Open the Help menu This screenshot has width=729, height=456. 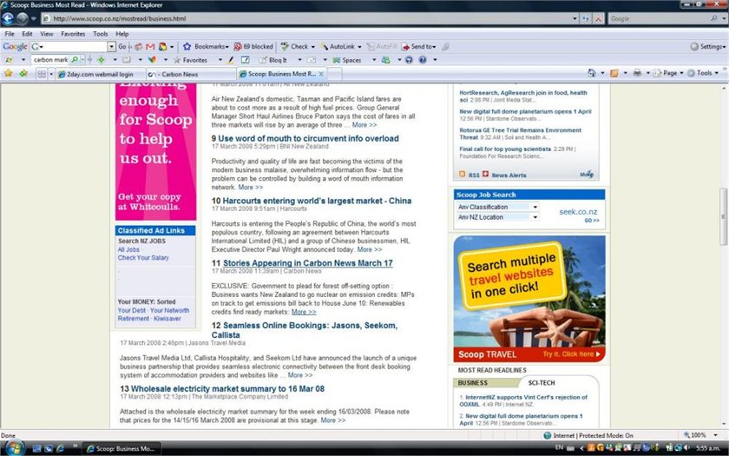[x=122, y=34]
